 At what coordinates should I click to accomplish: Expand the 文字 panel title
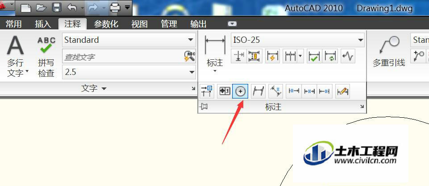click(x=94, y=88)
